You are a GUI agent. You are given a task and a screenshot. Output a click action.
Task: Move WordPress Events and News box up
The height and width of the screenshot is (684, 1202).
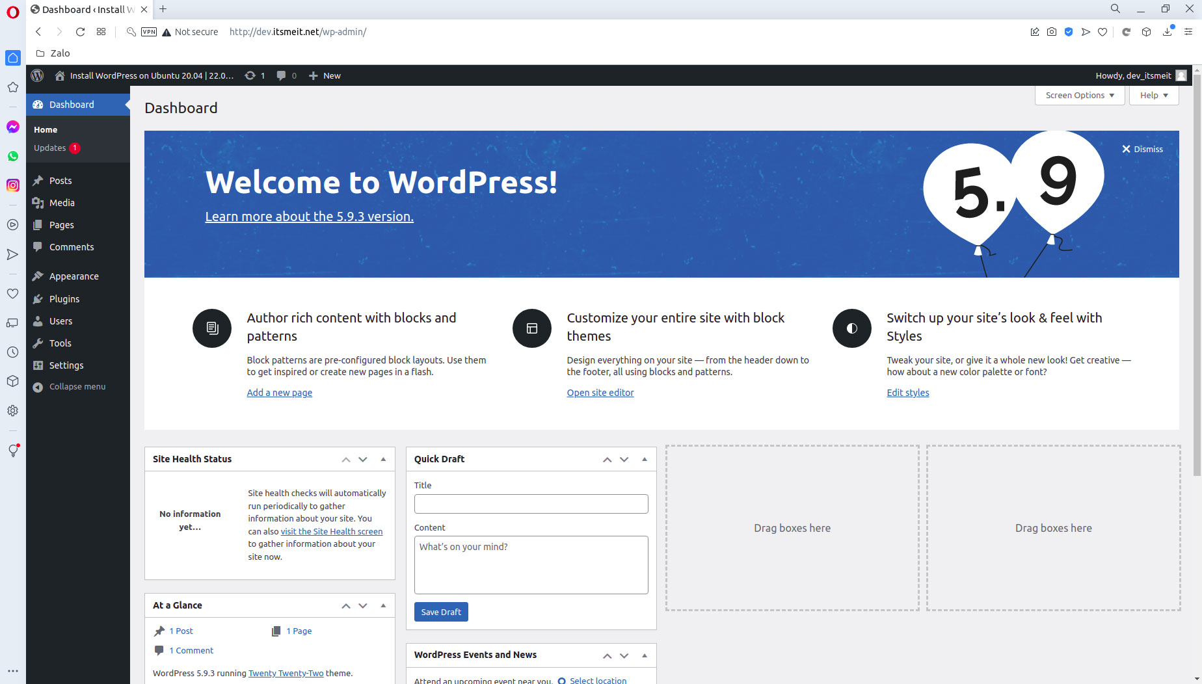pyautogui.click(x=607, y=655)
